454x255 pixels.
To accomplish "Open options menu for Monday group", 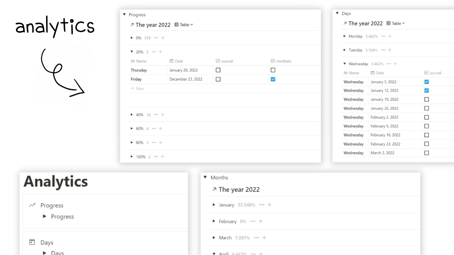I will click(x=383, y=36).
